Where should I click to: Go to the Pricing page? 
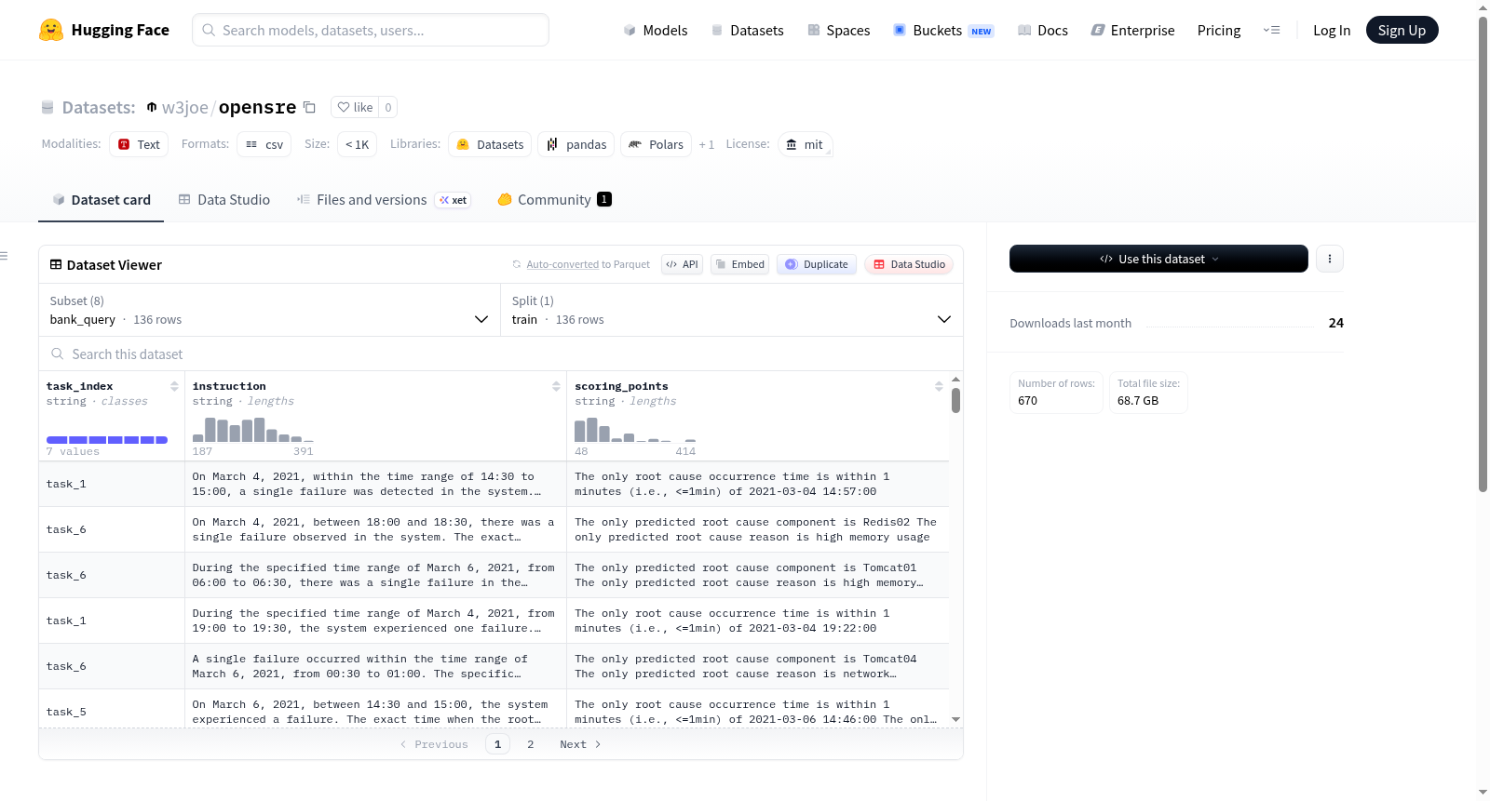click(1219, 30)
